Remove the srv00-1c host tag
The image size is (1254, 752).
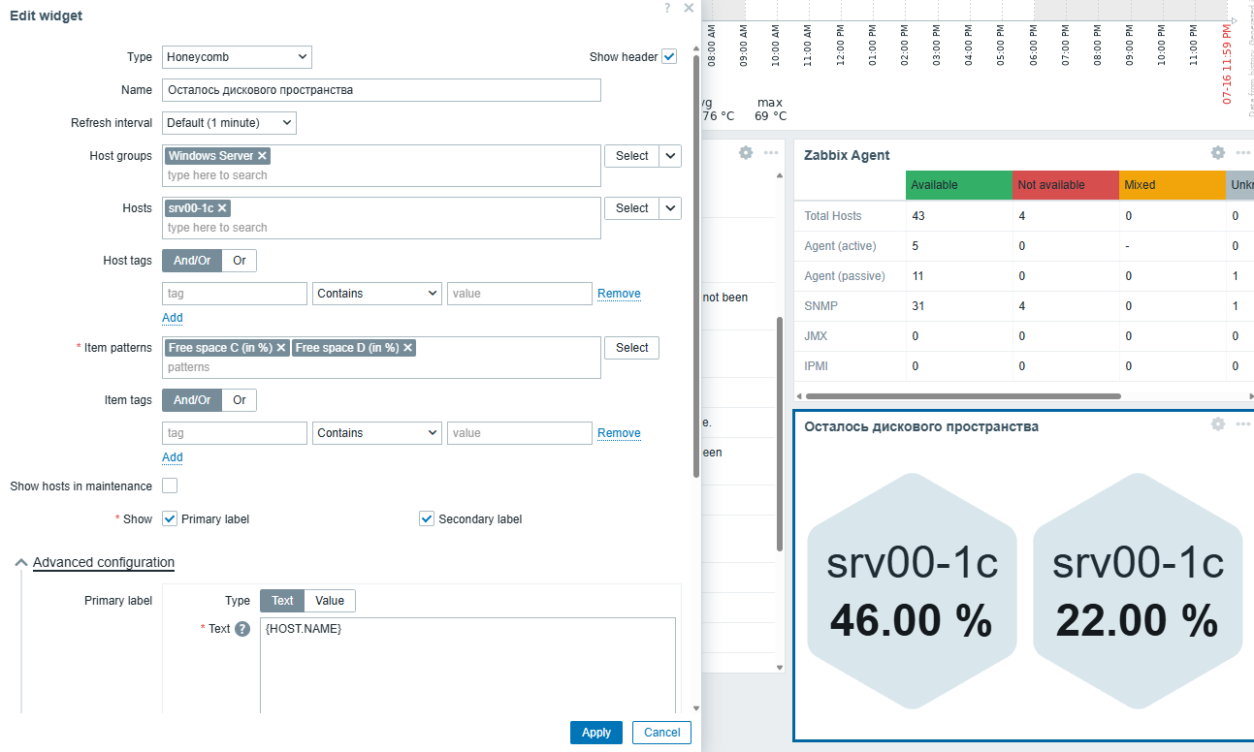tap(222, 207)
